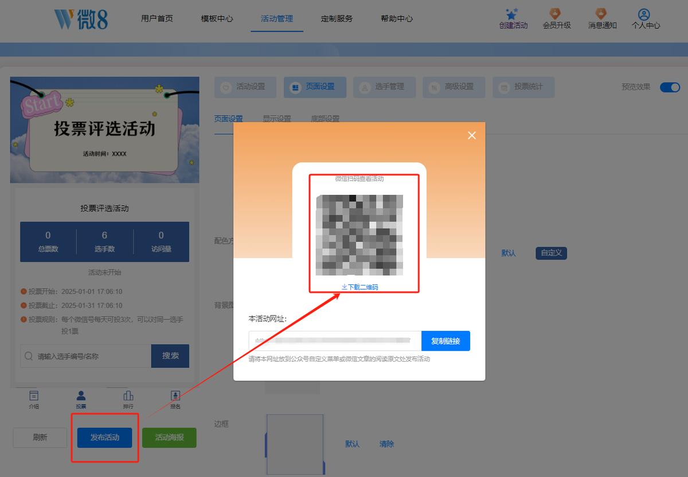
Task: Download the QR code via 下载二维码
Action: pos(360,287)
